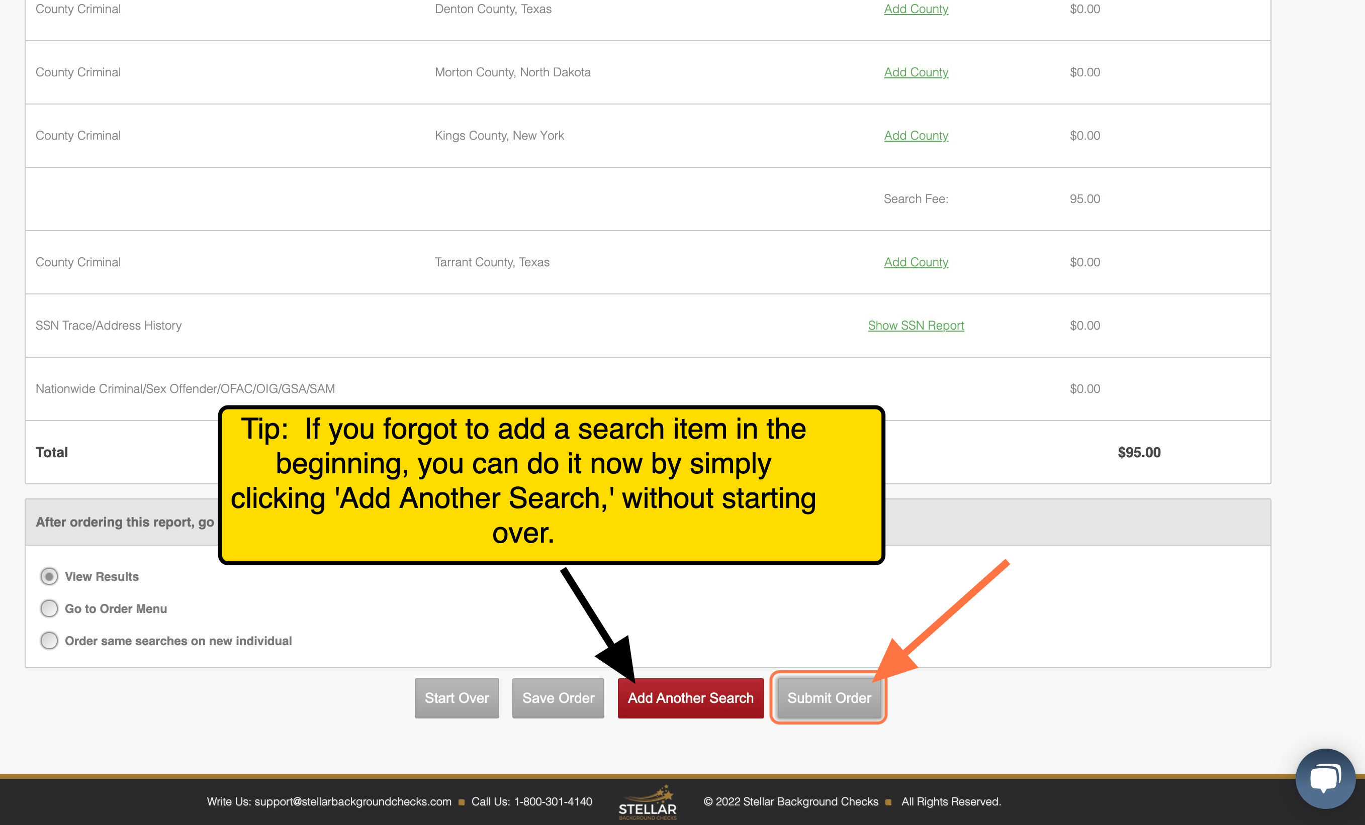Click Kings County, New York text
The image size is (1365, 825).
point(499,136)
